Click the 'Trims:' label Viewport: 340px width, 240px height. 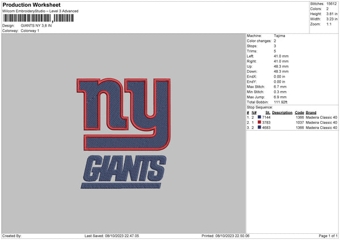[x=252, y=51]
